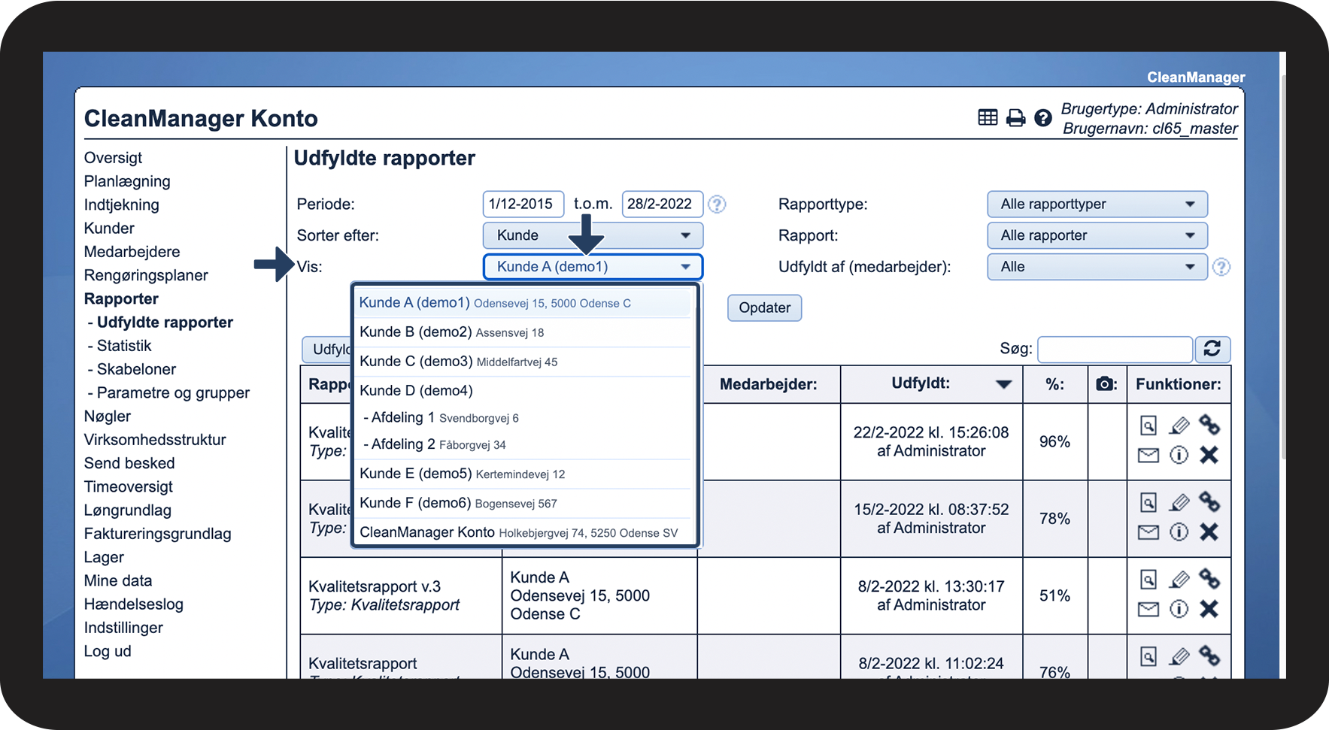Edit the 78% report with the pencil icon
The image size is (1329, 730).
(x=1179, y=502)
